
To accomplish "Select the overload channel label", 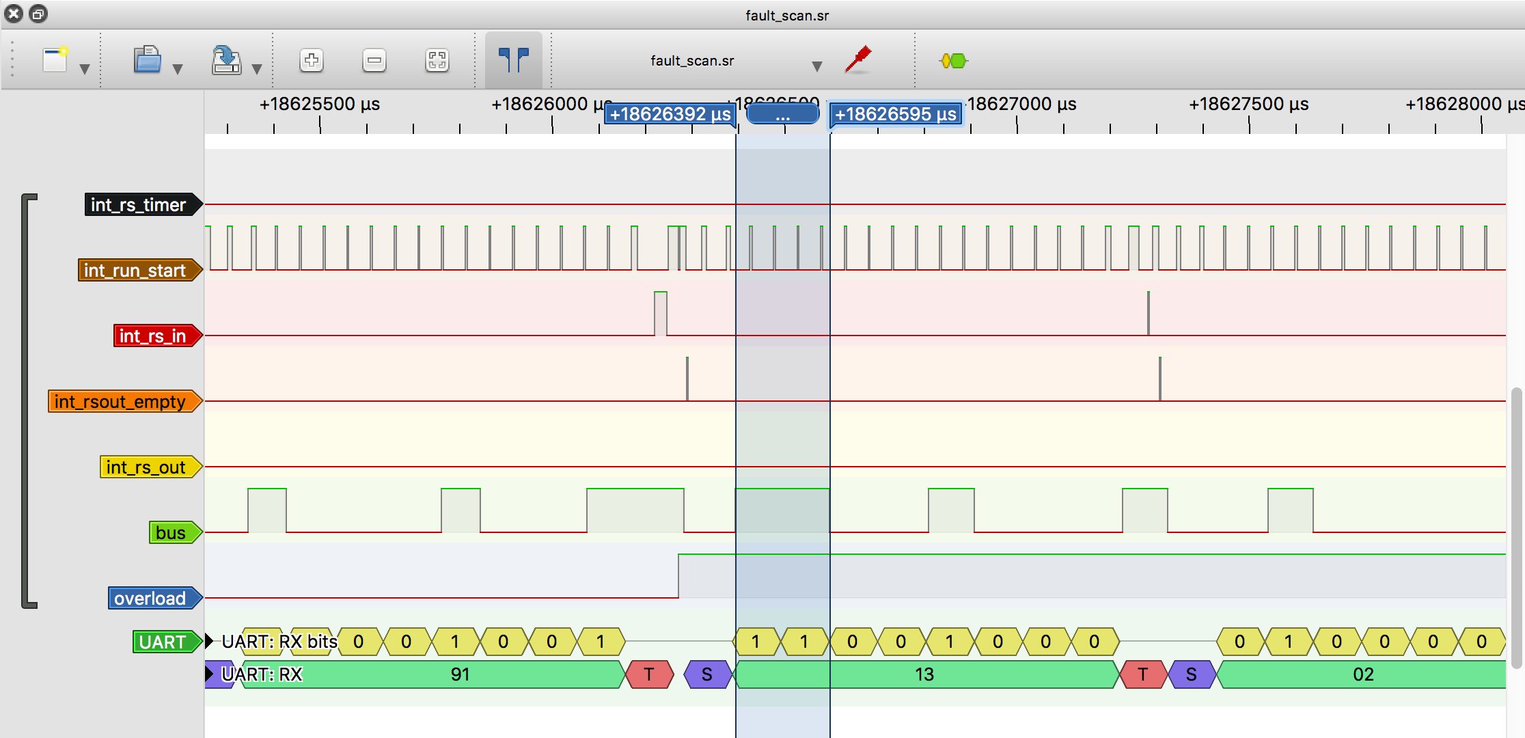I will [x=150, y=599].
